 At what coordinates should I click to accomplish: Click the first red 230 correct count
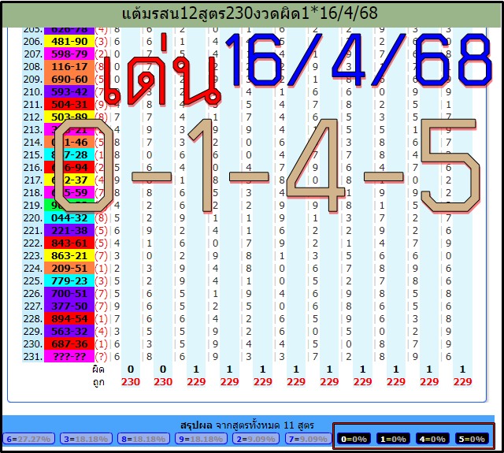pos(131,381)
